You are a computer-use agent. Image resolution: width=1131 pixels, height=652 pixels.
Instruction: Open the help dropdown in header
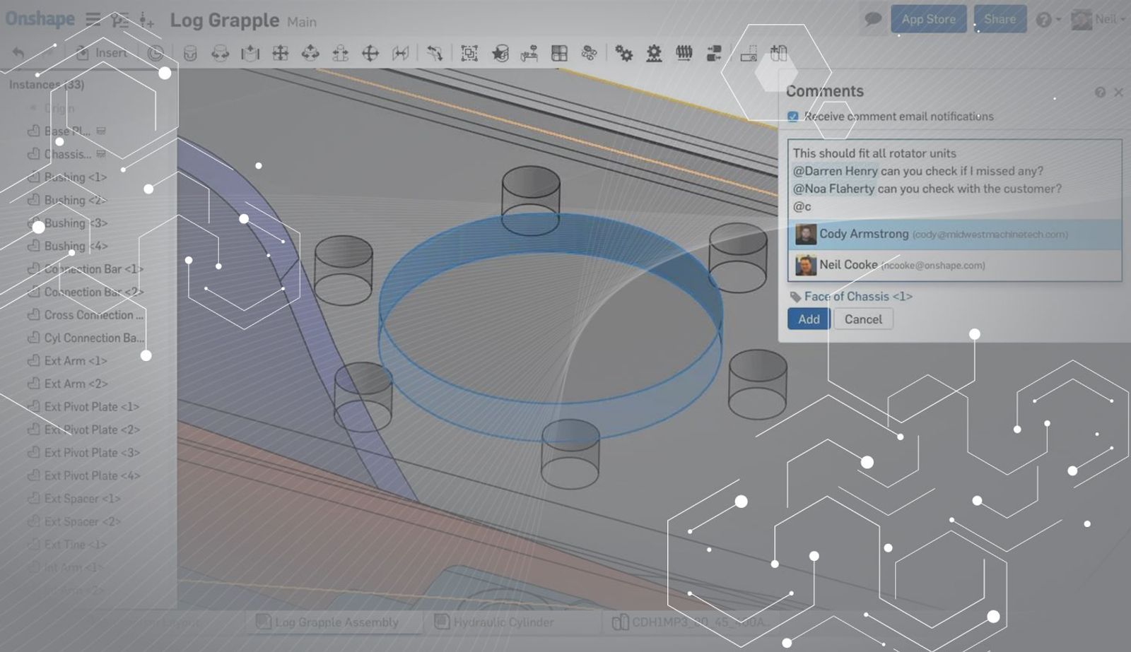[1048, 20]
